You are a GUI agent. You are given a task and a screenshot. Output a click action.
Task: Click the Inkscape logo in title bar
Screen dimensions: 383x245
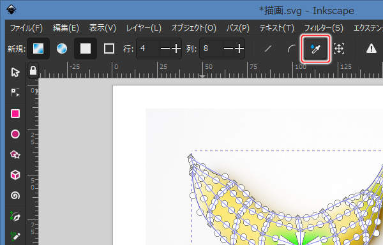(11, 10)
